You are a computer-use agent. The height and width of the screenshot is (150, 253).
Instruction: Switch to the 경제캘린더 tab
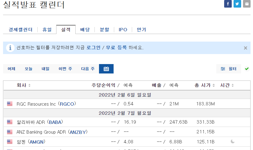click(x=20, y=29)
